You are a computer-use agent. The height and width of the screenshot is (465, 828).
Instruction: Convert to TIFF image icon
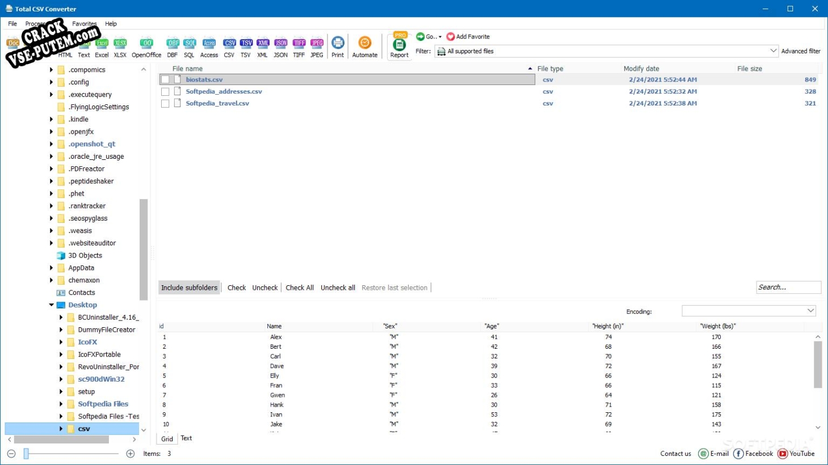click(x=299, y=48)
